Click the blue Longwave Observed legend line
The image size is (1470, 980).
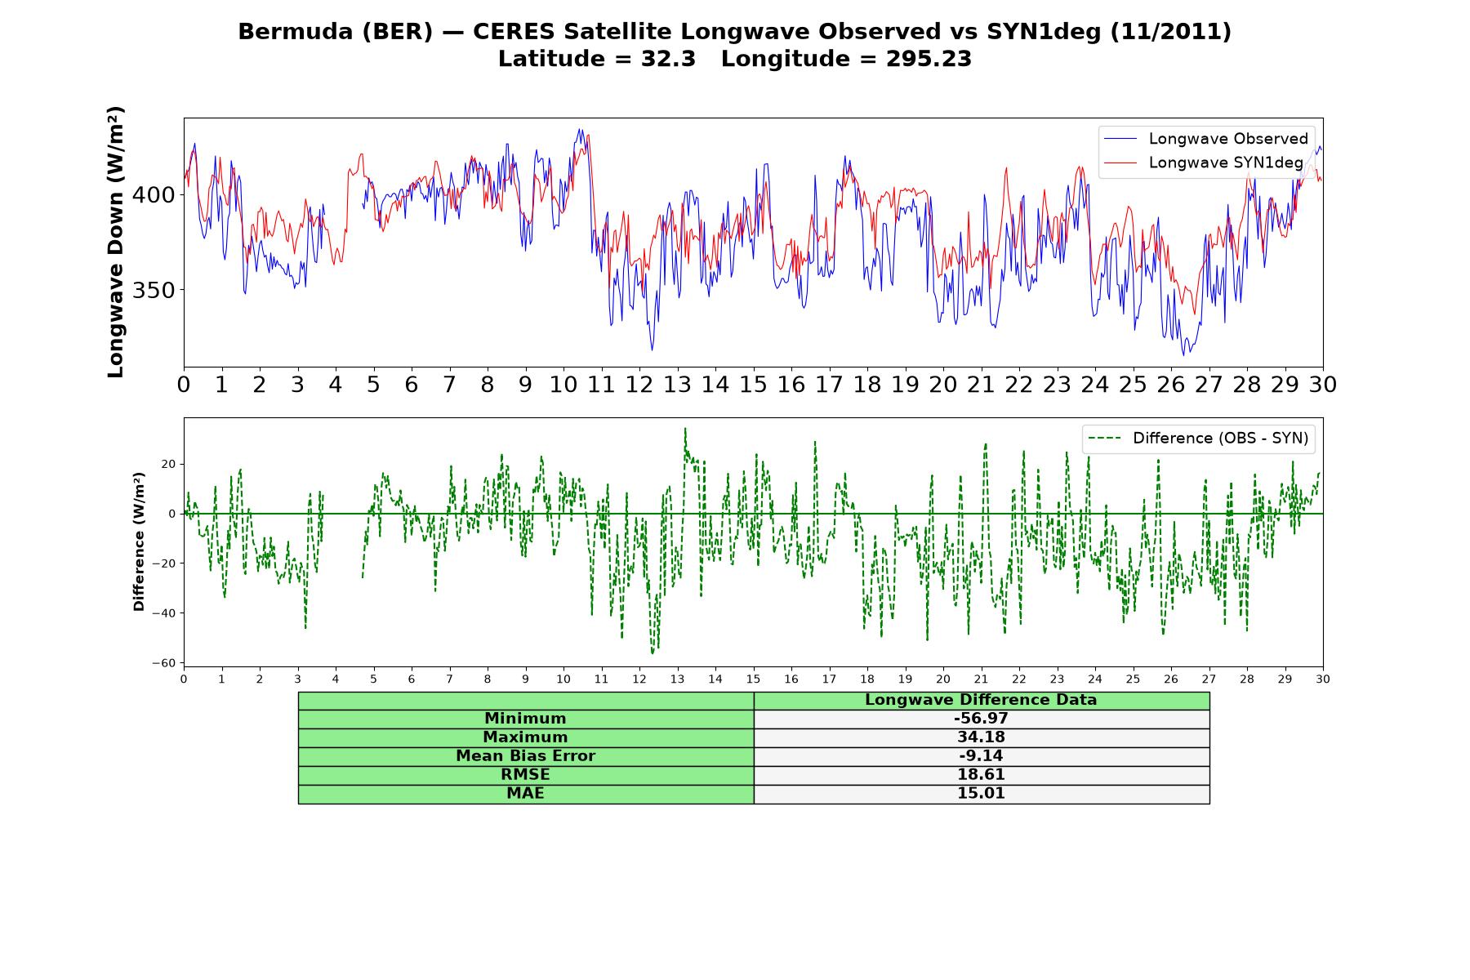[x=1120, y=139]
